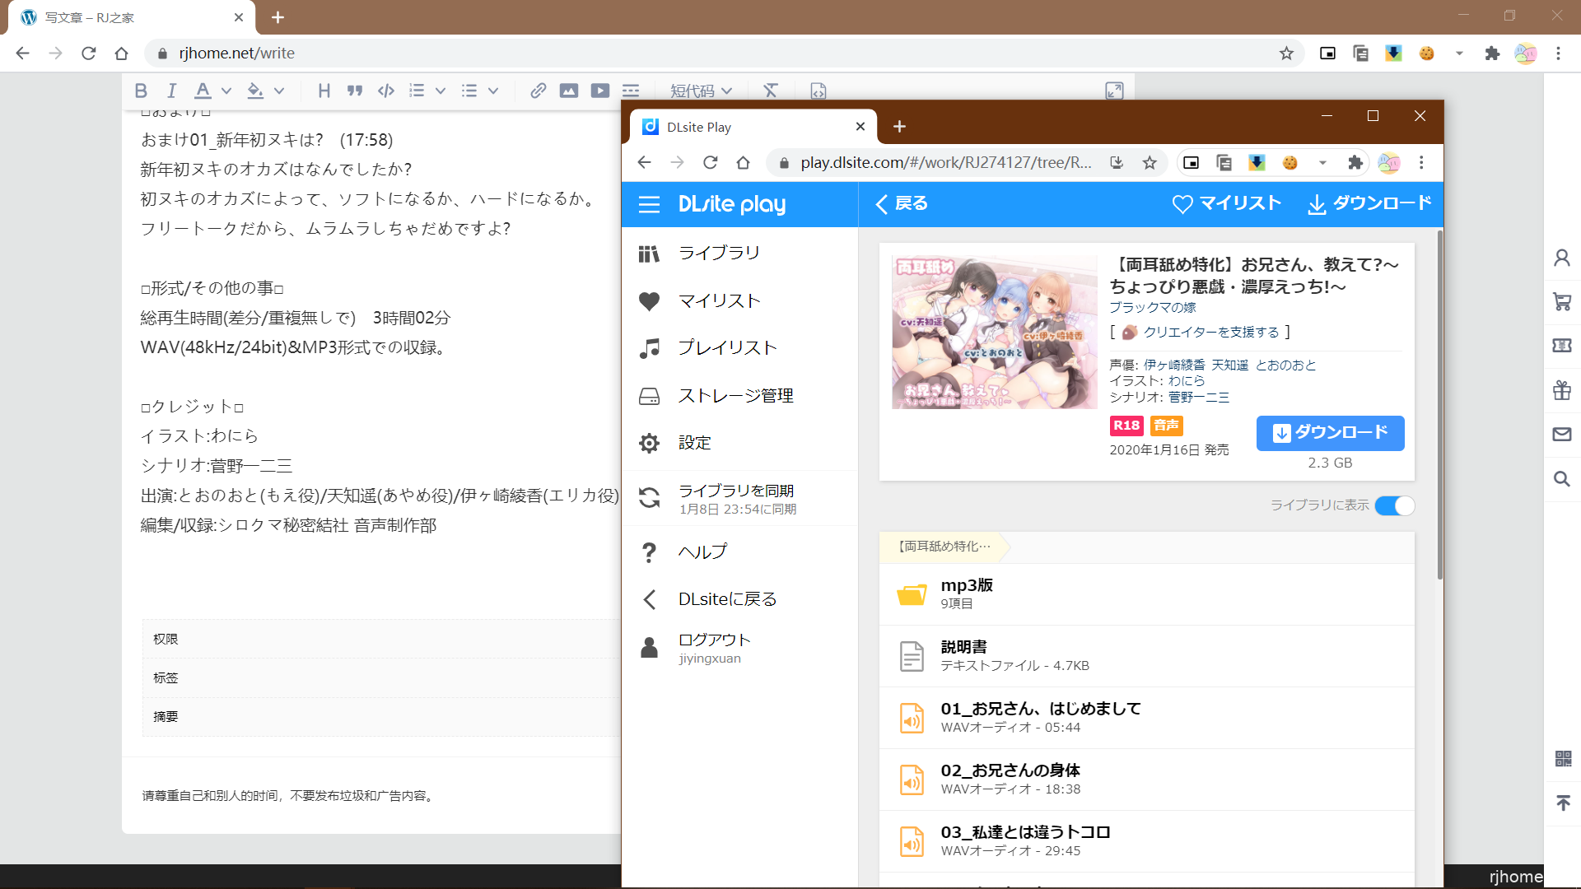Expand the 短代码 dropdown

[x=702, y=91]
